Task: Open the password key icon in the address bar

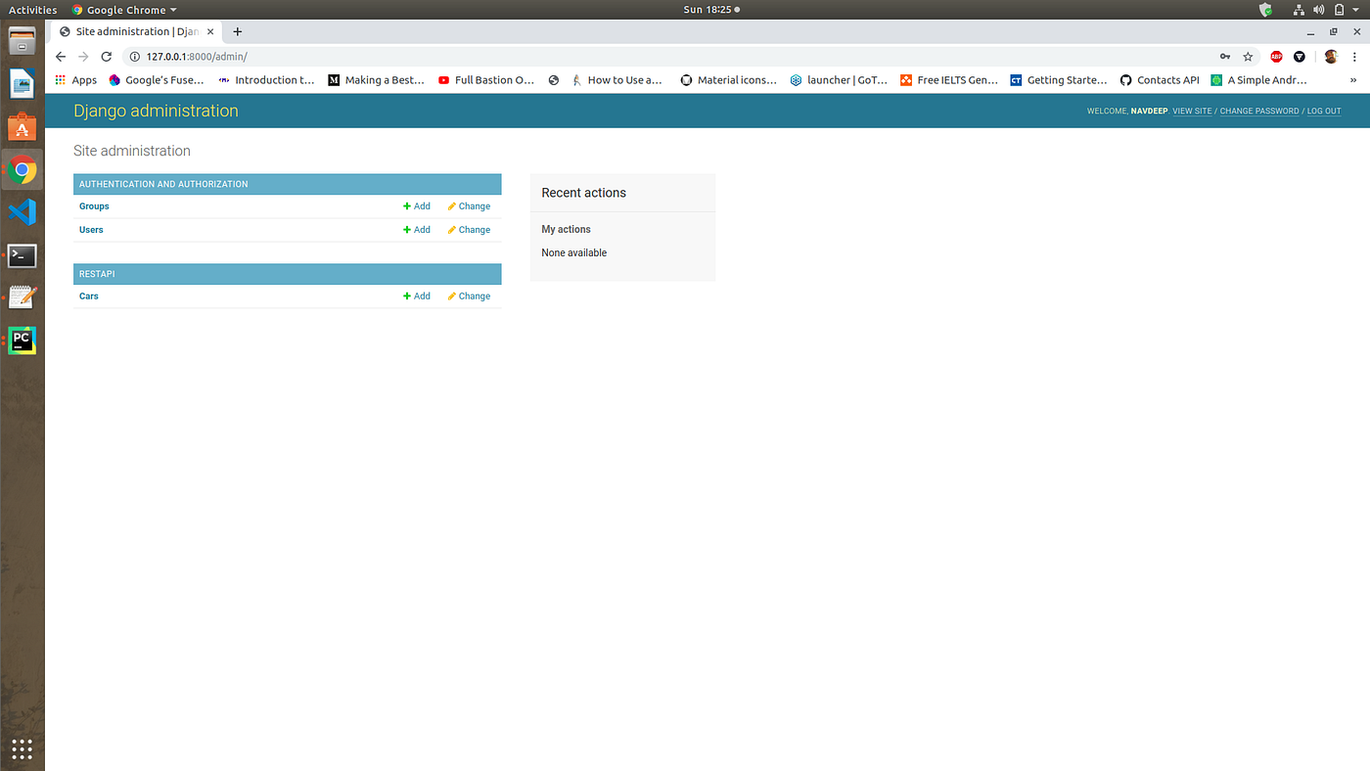Action: (x=1224, y=56)
